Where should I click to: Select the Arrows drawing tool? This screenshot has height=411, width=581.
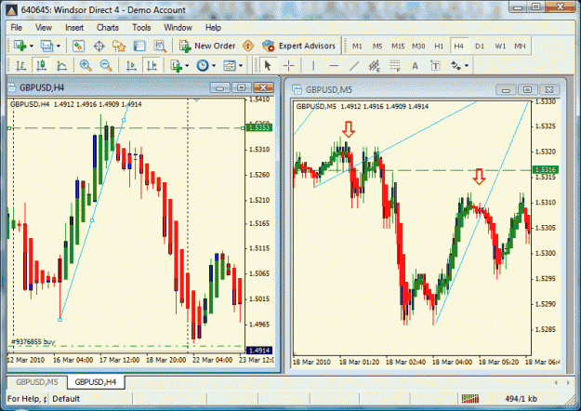point(456,66)
